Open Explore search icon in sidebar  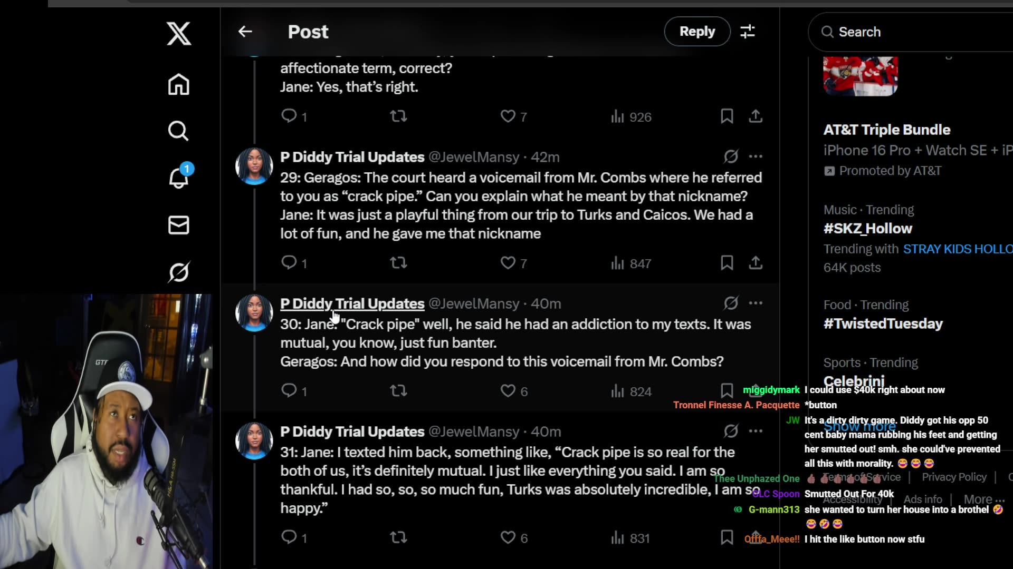coord(178,131)
